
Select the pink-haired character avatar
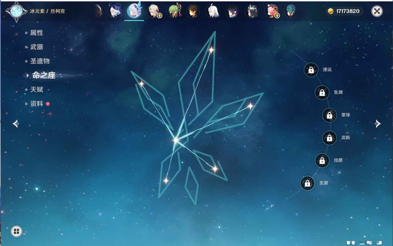click(272, 11)
